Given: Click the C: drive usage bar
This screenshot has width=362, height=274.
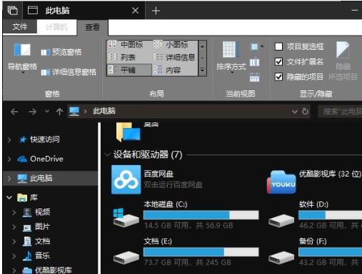Looking at the screenshot, I should [x=201, y=215].
